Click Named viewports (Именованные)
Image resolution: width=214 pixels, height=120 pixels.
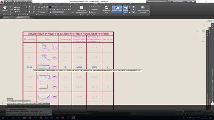[94, 7]
